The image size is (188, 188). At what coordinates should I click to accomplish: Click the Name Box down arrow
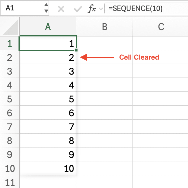46,11
